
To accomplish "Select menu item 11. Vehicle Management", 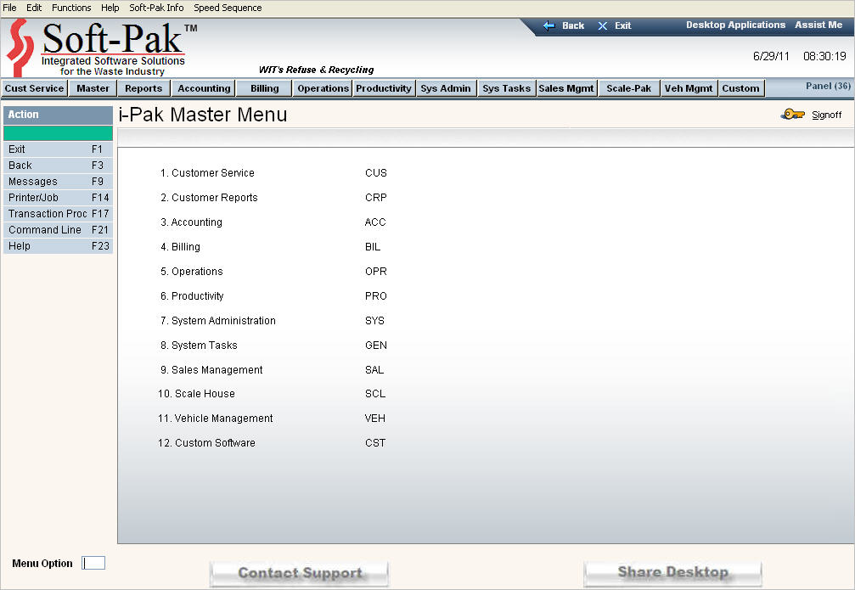I will (216, 419).
